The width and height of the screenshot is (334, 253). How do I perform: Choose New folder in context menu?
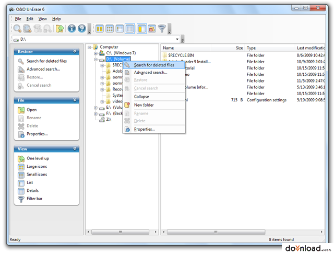(x=154, y=105)
